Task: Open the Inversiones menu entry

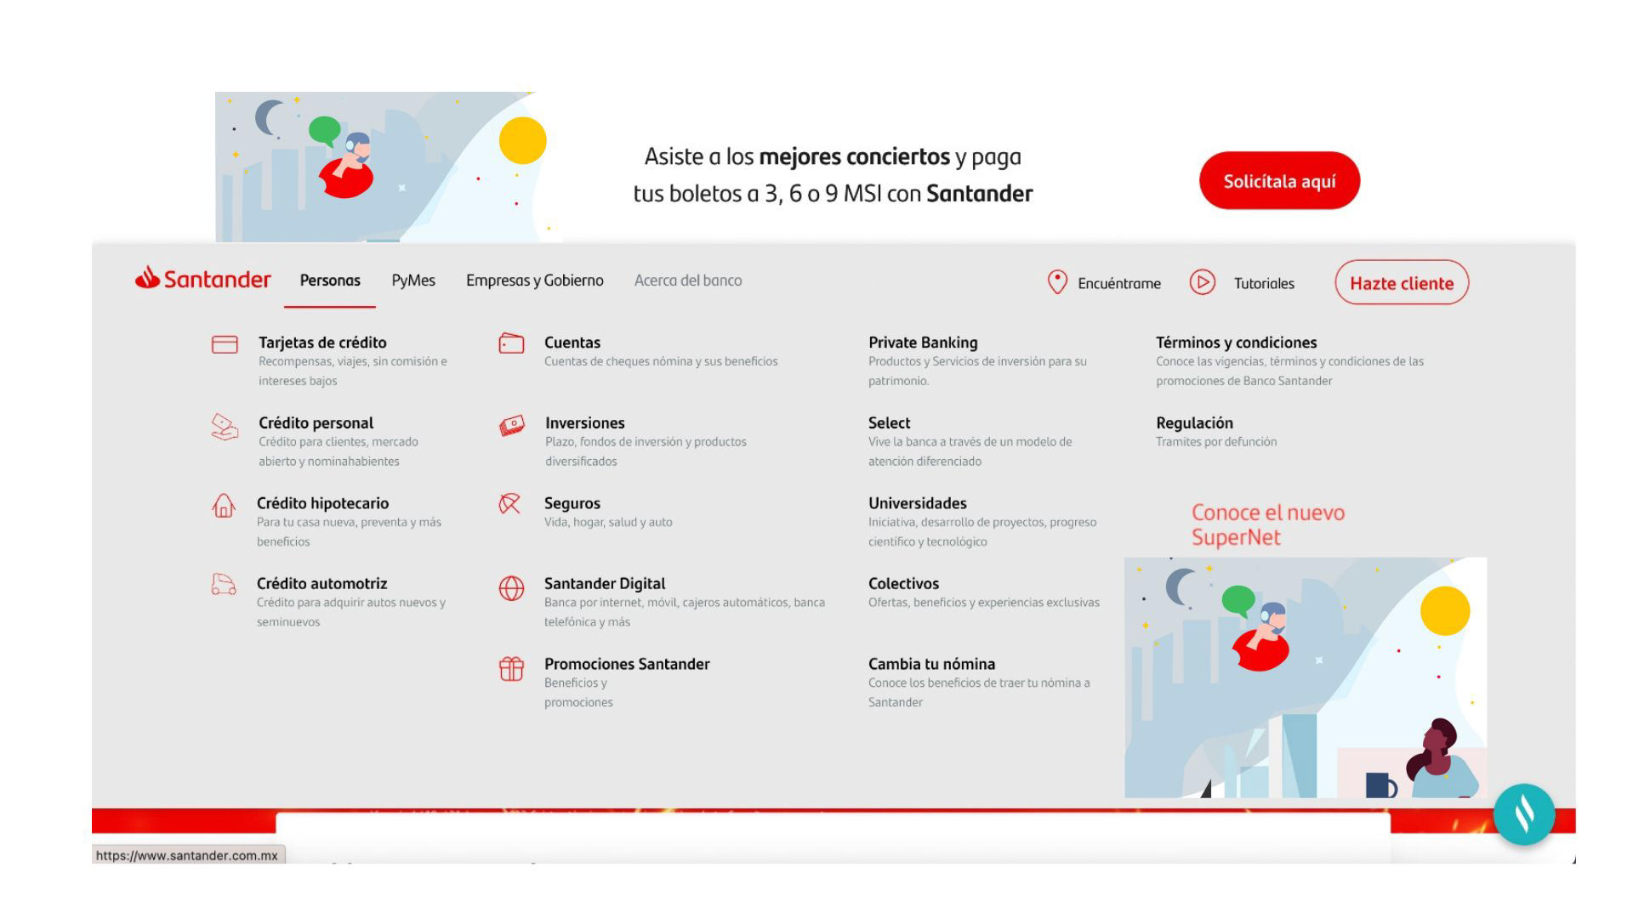Action: 585,423
